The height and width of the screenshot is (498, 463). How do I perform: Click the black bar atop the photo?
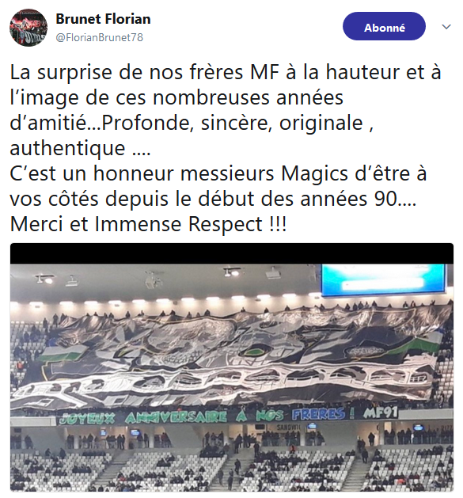coord(232,253)
